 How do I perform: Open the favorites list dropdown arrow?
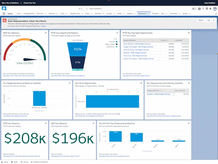pyautogui.click(x=196, y=8)
